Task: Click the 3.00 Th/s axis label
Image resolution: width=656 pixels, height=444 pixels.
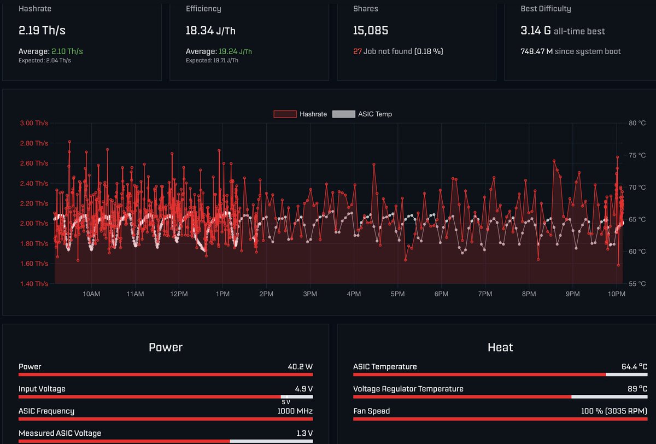Action: [34, 123]
